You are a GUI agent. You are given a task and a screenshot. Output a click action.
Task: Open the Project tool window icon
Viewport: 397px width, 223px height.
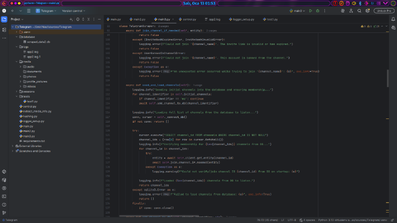pos(4,19)
